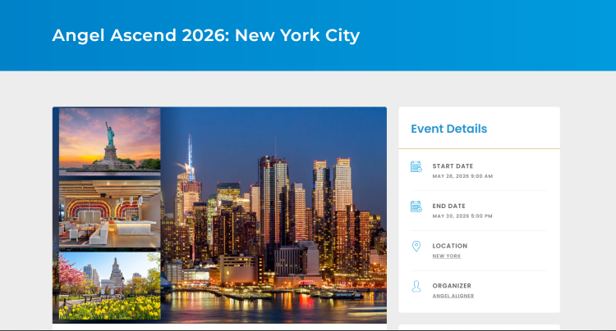
Task: Click the Location label text
Action: coord(449,246)
